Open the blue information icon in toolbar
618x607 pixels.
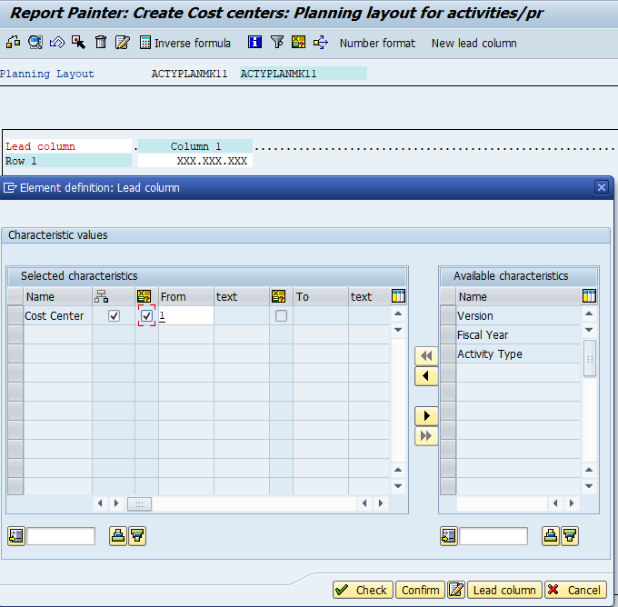pyautogui.click(x=255, y=43)
